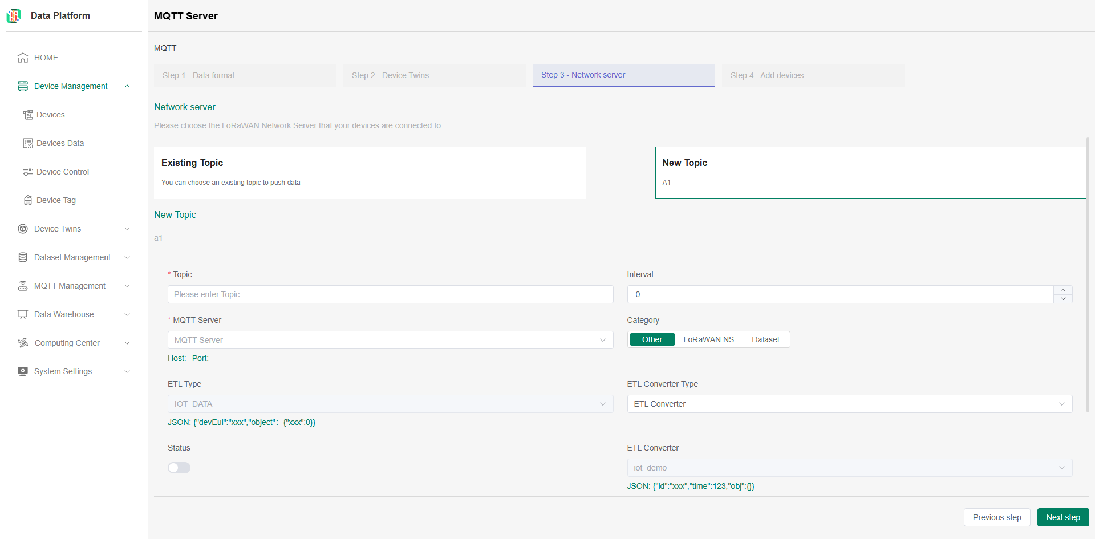
Task: Click the Devices Data icon
Action: 27,143
